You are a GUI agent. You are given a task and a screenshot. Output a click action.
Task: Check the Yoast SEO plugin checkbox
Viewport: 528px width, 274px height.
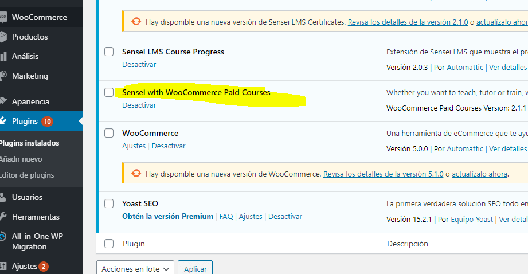(109, 203)
